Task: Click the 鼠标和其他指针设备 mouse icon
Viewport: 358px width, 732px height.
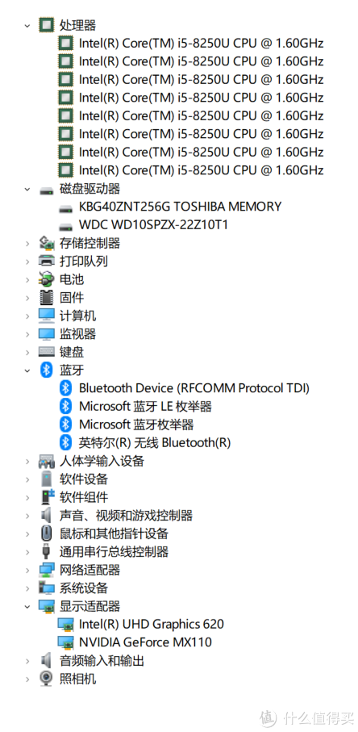Action: 46,533
